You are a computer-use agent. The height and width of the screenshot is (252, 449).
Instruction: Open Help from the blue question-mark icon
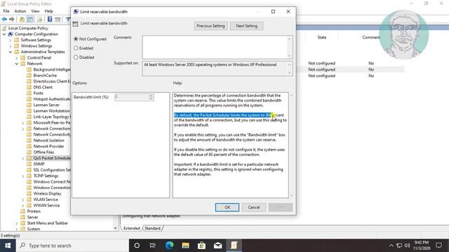(50, 19)
